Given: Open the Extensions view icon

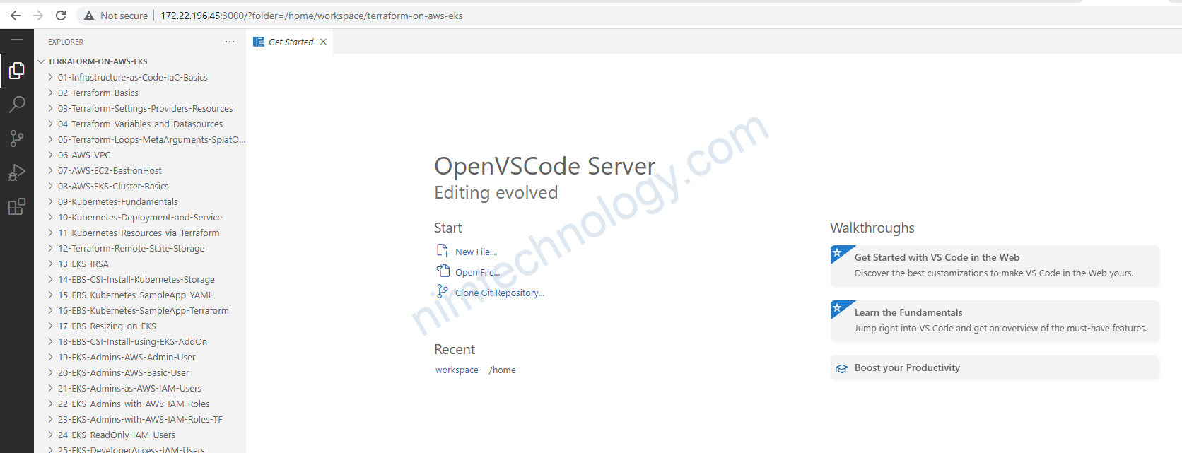Looking at the screenshot, I should click(x=17, y=206).
